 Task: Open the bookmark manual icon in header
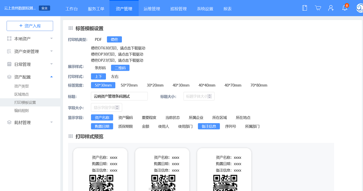[305, 8]
